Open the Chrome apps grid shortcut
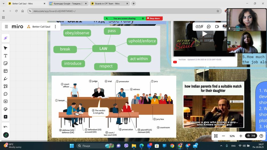Screen dimensions: 267x150 pos(3,17)
